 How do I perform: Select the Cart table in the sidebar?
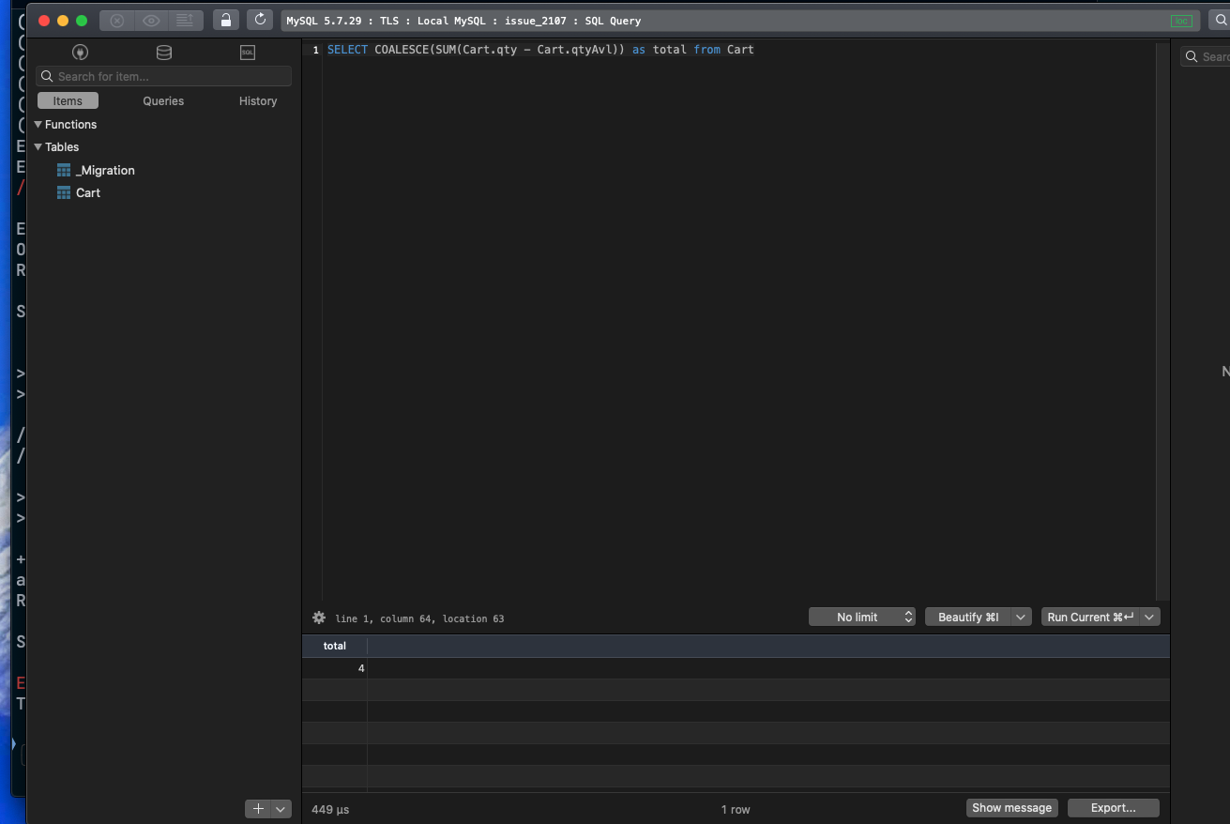89,192
